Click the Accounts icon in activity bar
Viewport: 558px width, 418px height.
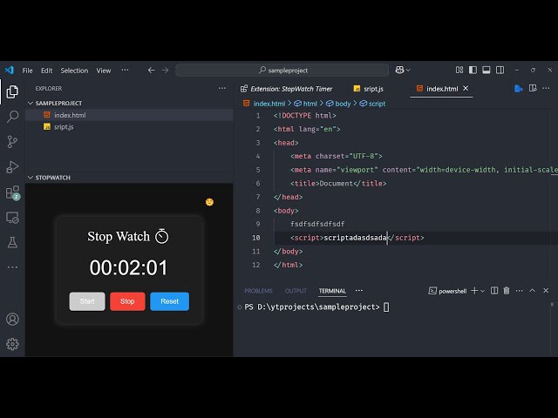pos(12,320)
